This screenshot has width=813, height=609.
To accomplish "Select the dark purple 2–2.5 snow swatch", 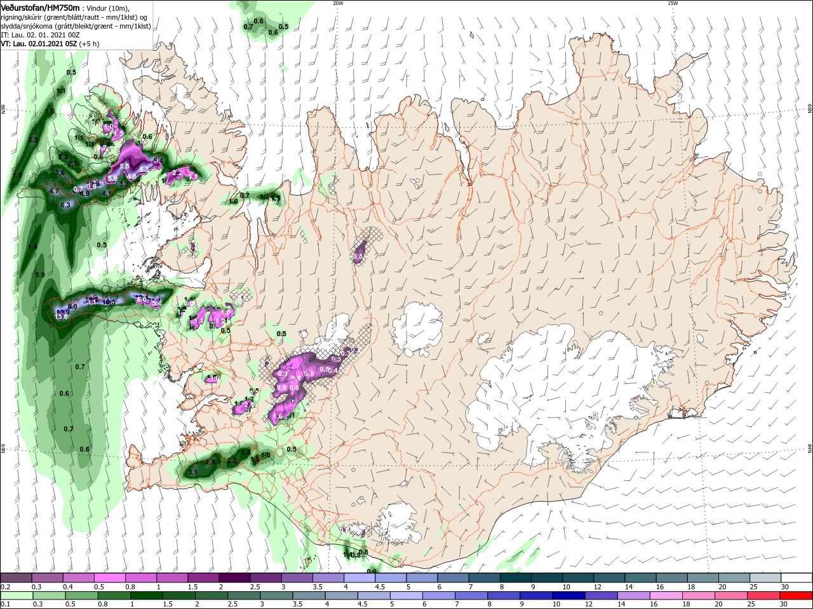I will [x=234, y=578].
